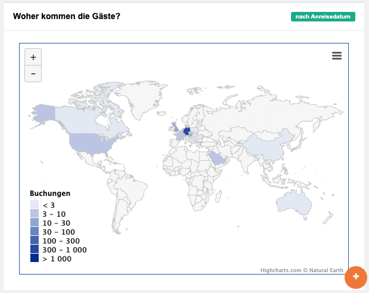Toggle the '10 - 30' legend range
Image resolution: width=369 pixels, height=293 pixels.
pyautogui.click(x=56, y=223)
